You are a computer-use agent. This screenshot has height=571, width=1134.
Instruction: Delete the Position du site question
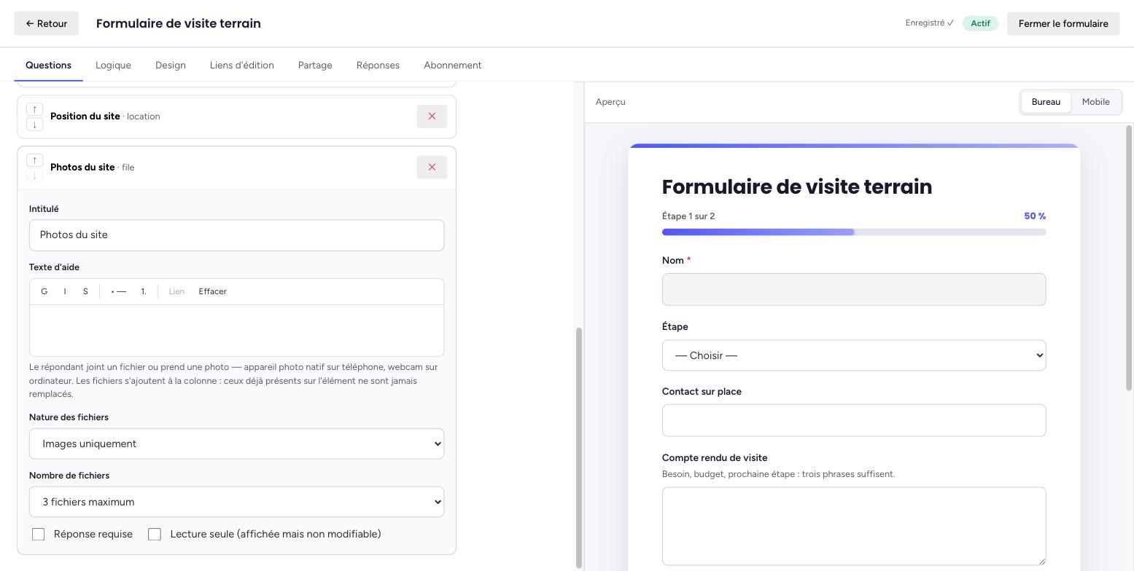tap(432, 117)
